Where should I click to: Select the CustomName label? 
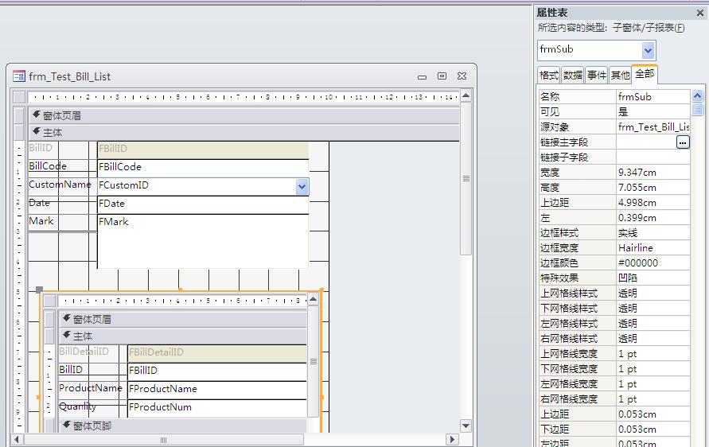click(60, 185)
